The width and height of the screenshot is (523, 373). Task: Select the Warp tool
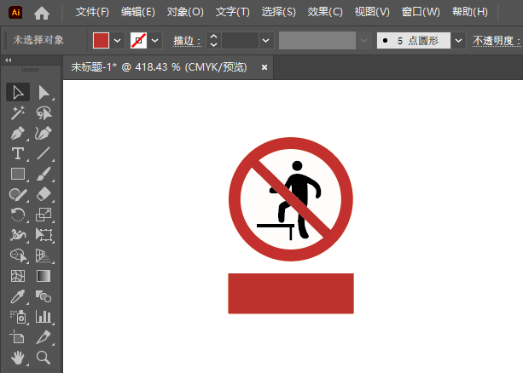tap(18, 235)
